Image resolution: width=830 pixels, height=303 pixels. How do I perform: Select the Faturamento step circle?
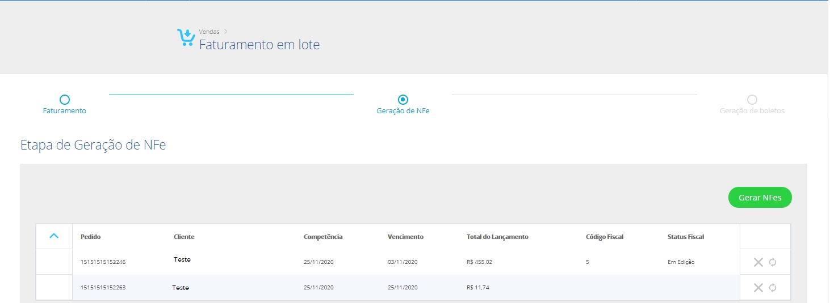[x=65, y=100]
